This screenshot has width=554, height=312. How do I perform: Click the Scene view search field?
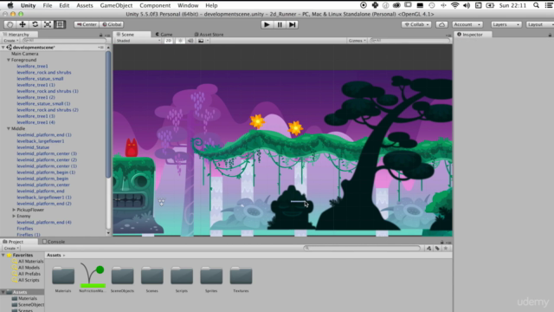tap(409, 41)
